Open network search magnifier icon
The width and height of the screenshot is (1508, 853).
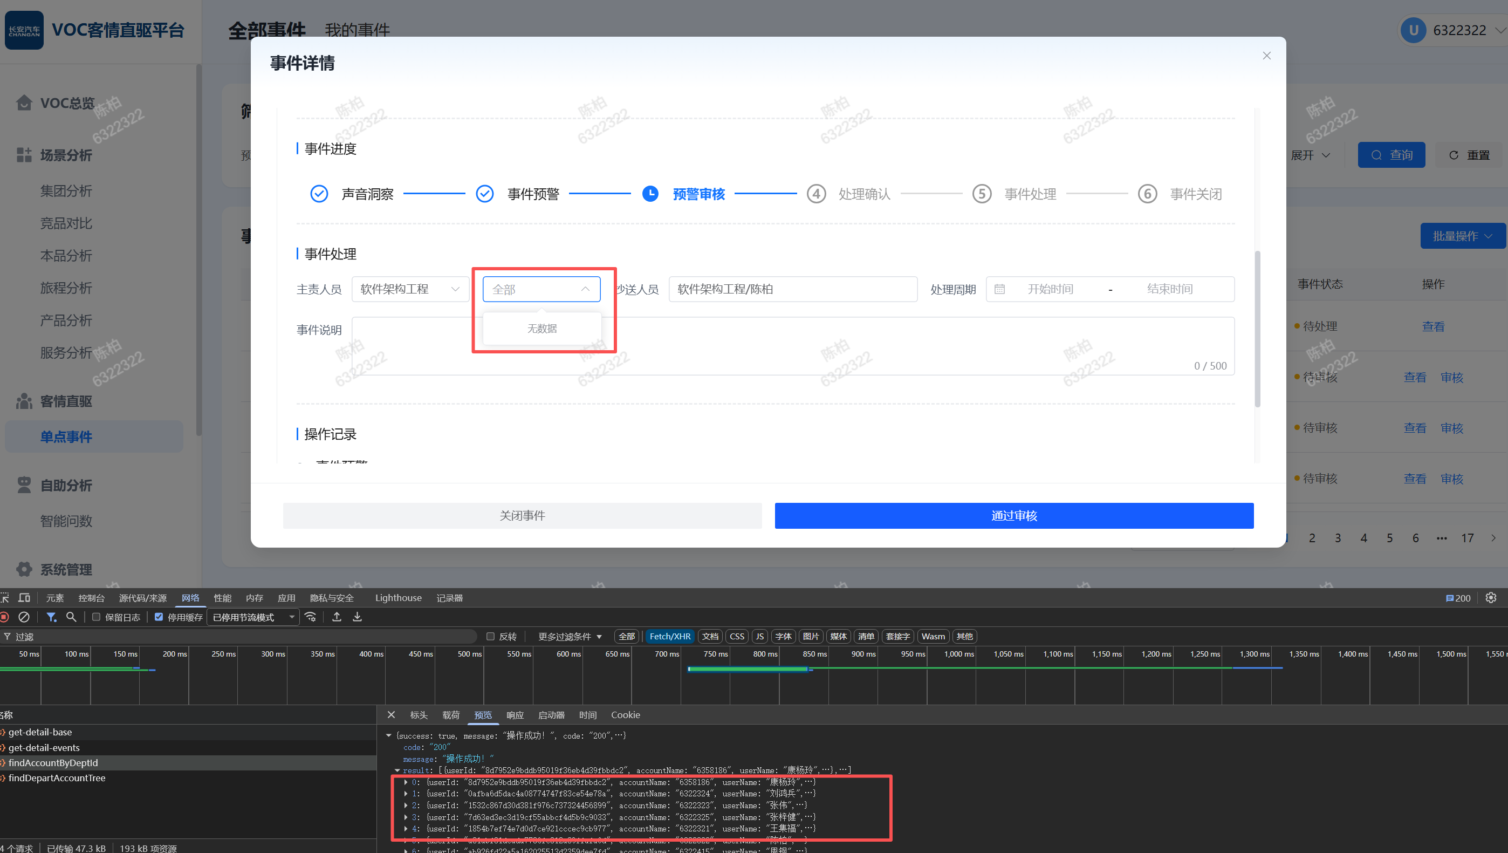click(71, 617)
